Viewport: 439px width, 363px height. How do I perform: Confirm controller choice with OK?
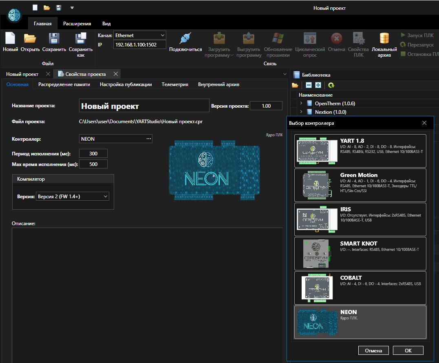pos(408,350)
